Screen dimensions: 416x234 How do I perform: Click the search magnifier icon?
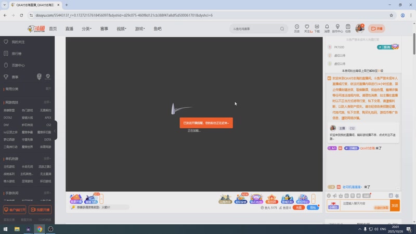click(282, 29)
